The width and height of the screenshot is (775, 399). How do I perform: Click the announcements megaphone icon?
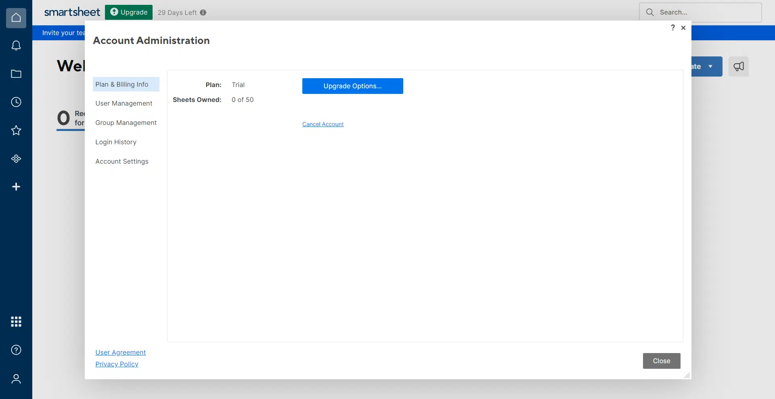[x=739, y=66]
